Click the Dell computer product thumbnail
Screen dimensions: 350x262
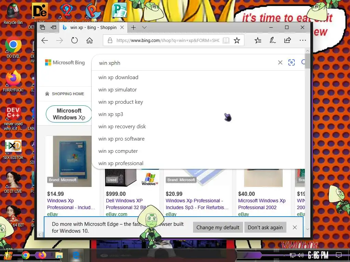coord(121,177)
